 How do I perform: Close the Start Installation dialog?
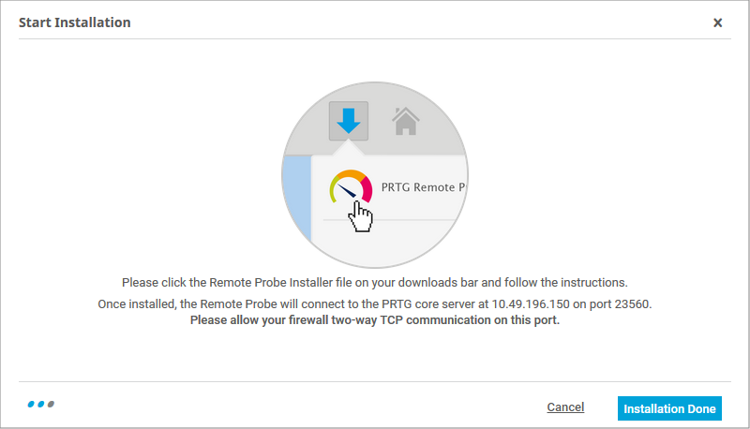pyautogui.click(x=718, y=22)
